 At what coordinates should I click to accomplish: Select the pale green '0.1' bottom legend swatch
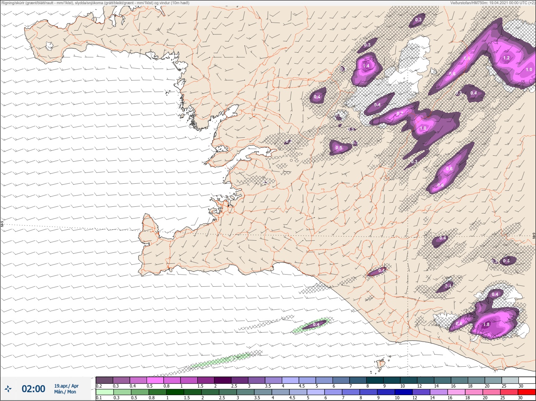104,392
